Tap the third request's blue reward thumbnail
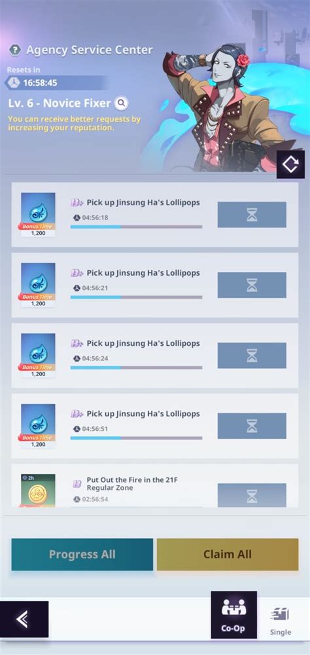 (x=38, y=356)
